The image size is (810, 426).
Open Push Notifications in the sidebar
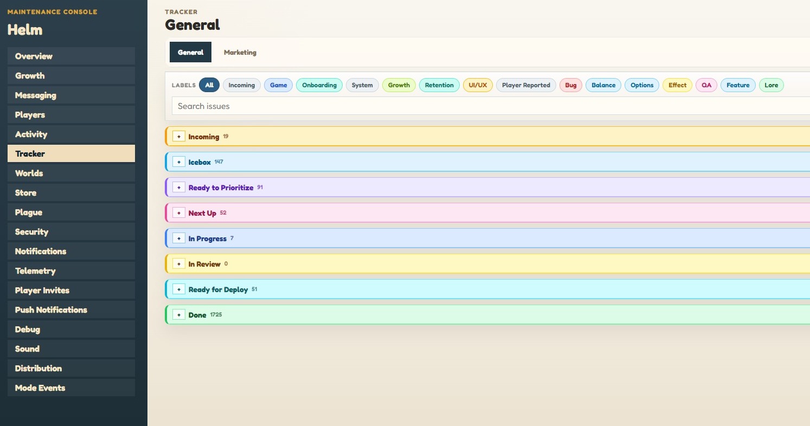click(x=71, y=309)
